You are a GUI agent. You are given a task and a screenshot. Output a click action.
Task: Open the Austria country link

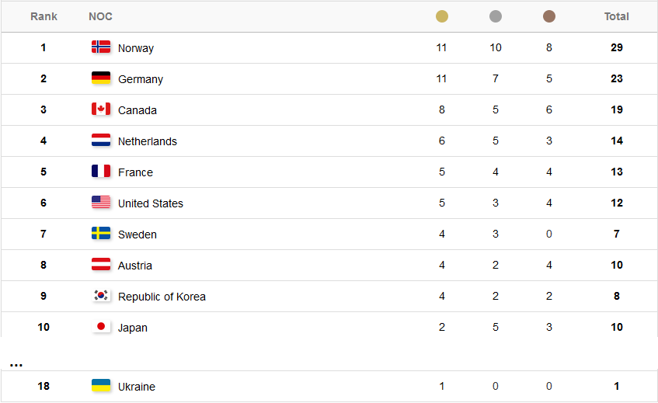[135, 266]
